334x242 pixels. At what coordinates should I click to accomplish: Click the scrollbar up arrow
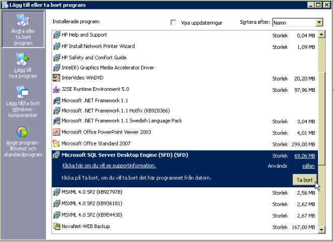click(x=322, y=35)
